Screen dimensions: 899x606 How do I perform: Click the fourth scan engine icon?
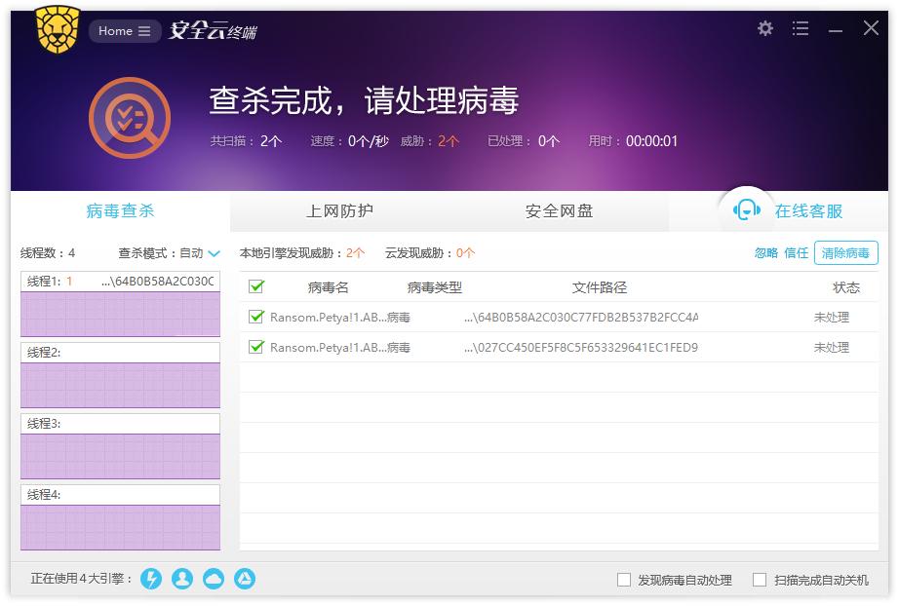click(245, 579)
